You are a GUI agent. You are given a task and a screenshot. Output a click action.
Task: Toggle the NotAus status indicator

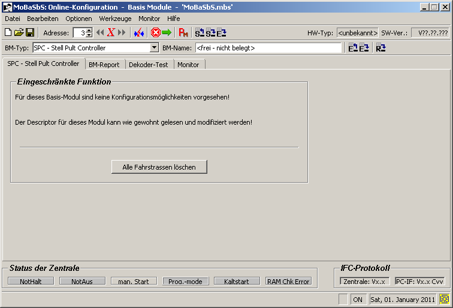point(82,281)
